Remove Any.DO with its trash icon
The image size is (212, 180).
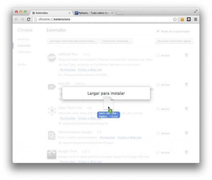click(186, 84)
